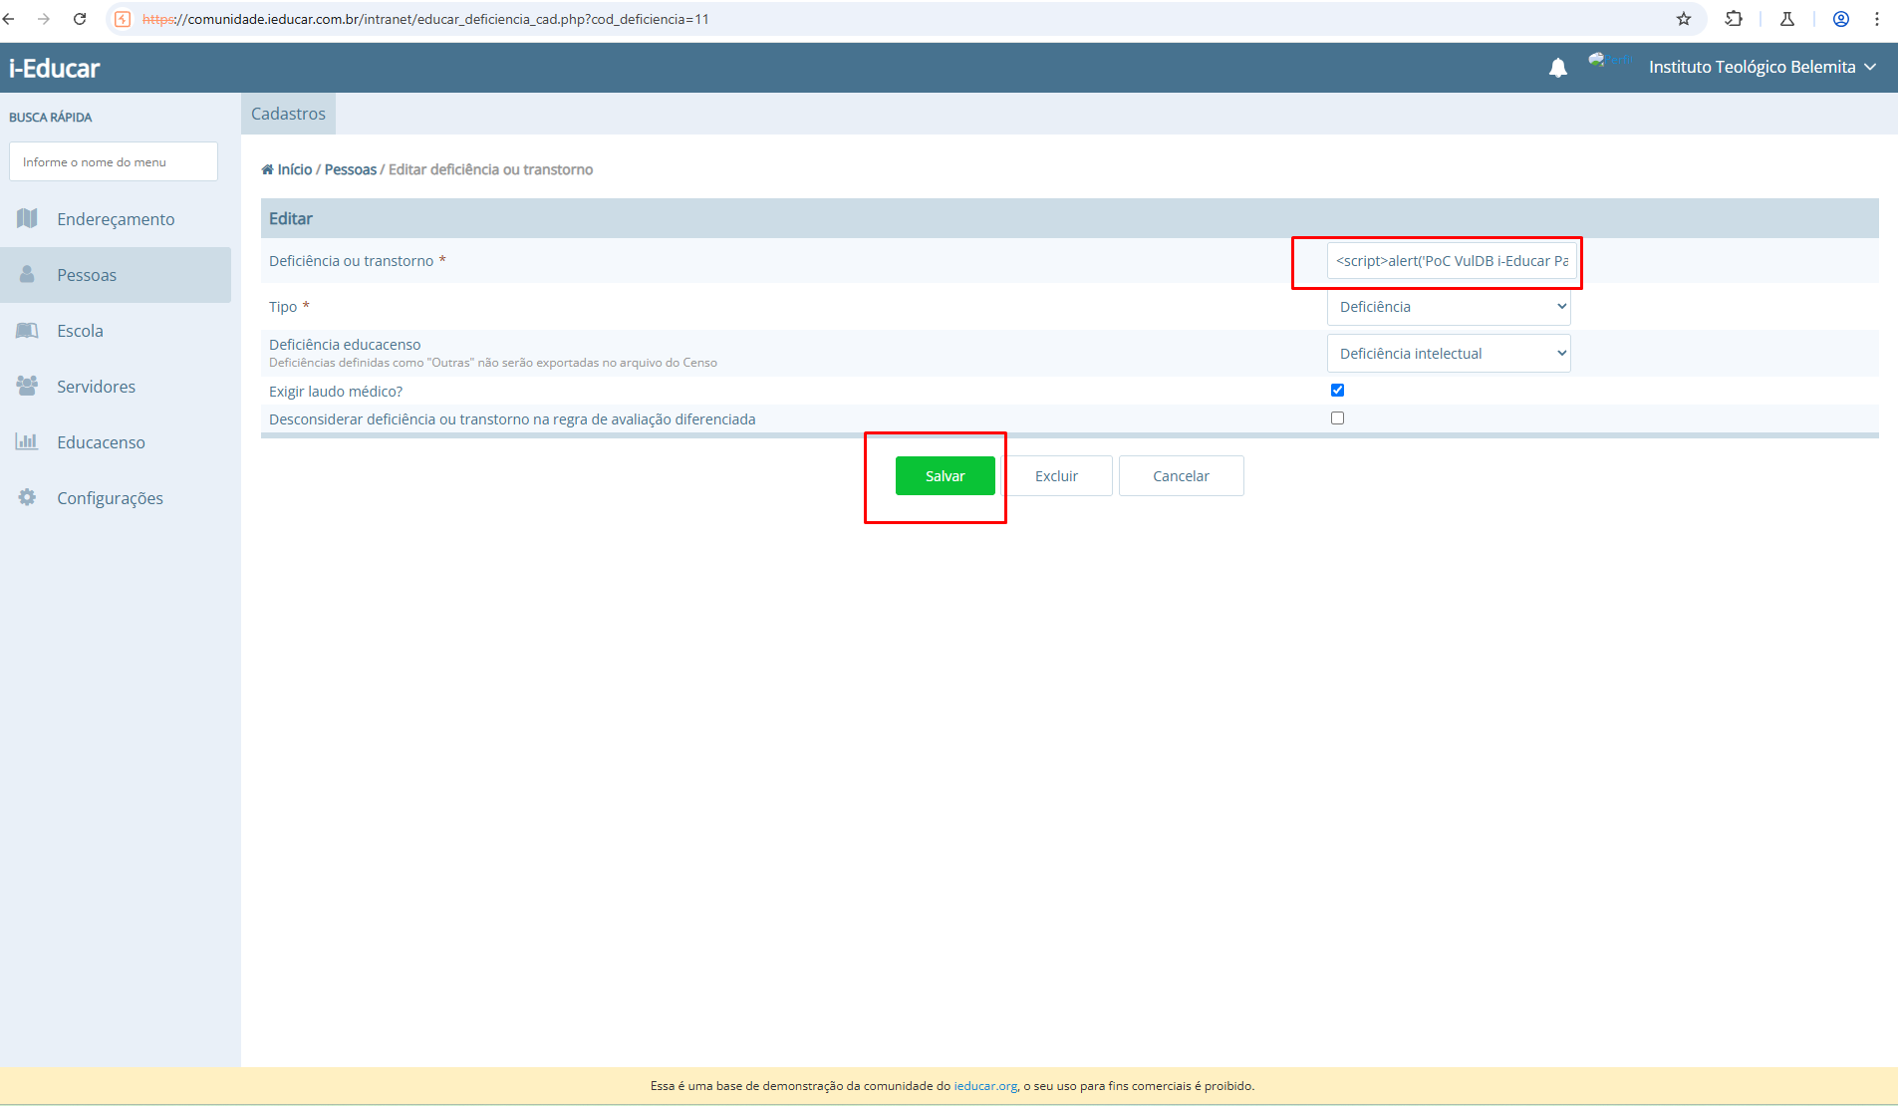Open Chrome Labs flask icon
The width and height of the screenshot is (1898, 1106).
pos(1787,19)
